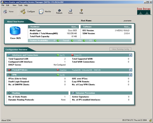153x123 pixels.
Task: Click the Routing section arrows icon
Action: point(9,93)
